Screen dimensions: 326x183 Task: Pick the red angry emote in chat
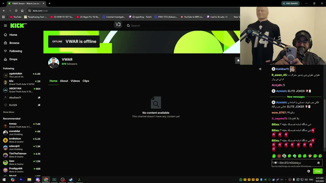279,156
